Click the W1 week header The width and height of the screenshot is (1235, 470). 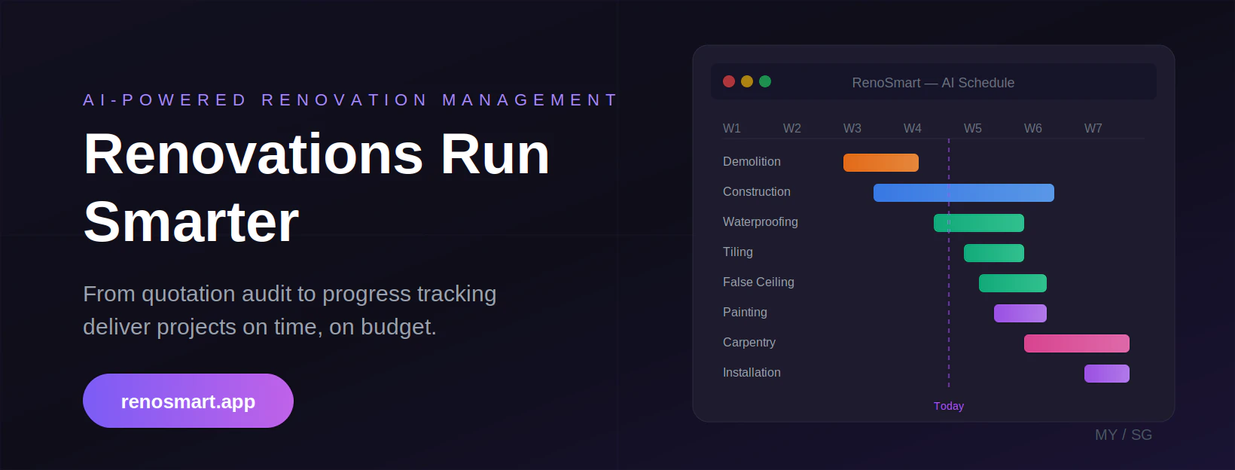point(732,128)
